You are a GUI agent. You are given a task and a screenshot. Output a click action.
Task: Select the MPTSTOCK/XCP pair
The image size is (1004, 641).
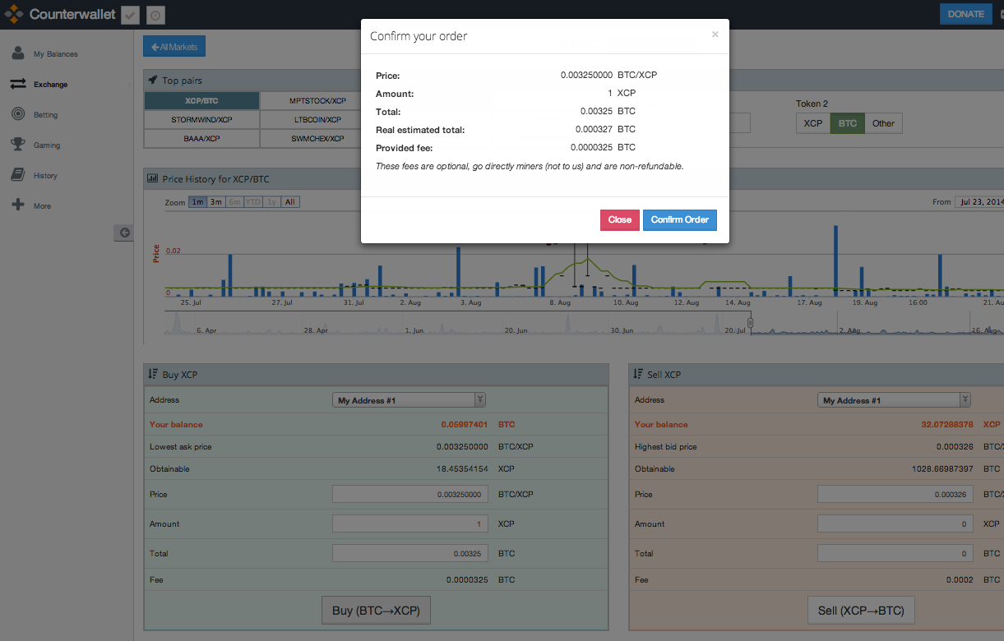[317, 101]
